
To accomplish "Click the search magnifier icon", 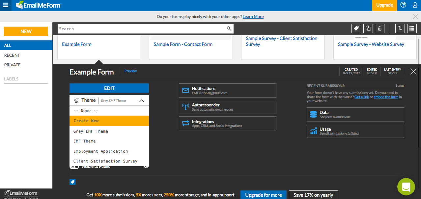I will (x=229, y=29).
